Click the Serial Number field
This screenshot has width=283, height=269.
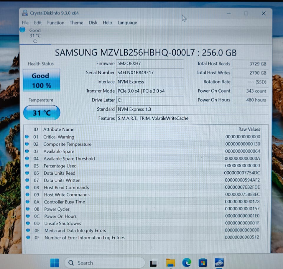pyautogui.click(x=150, y=73)
